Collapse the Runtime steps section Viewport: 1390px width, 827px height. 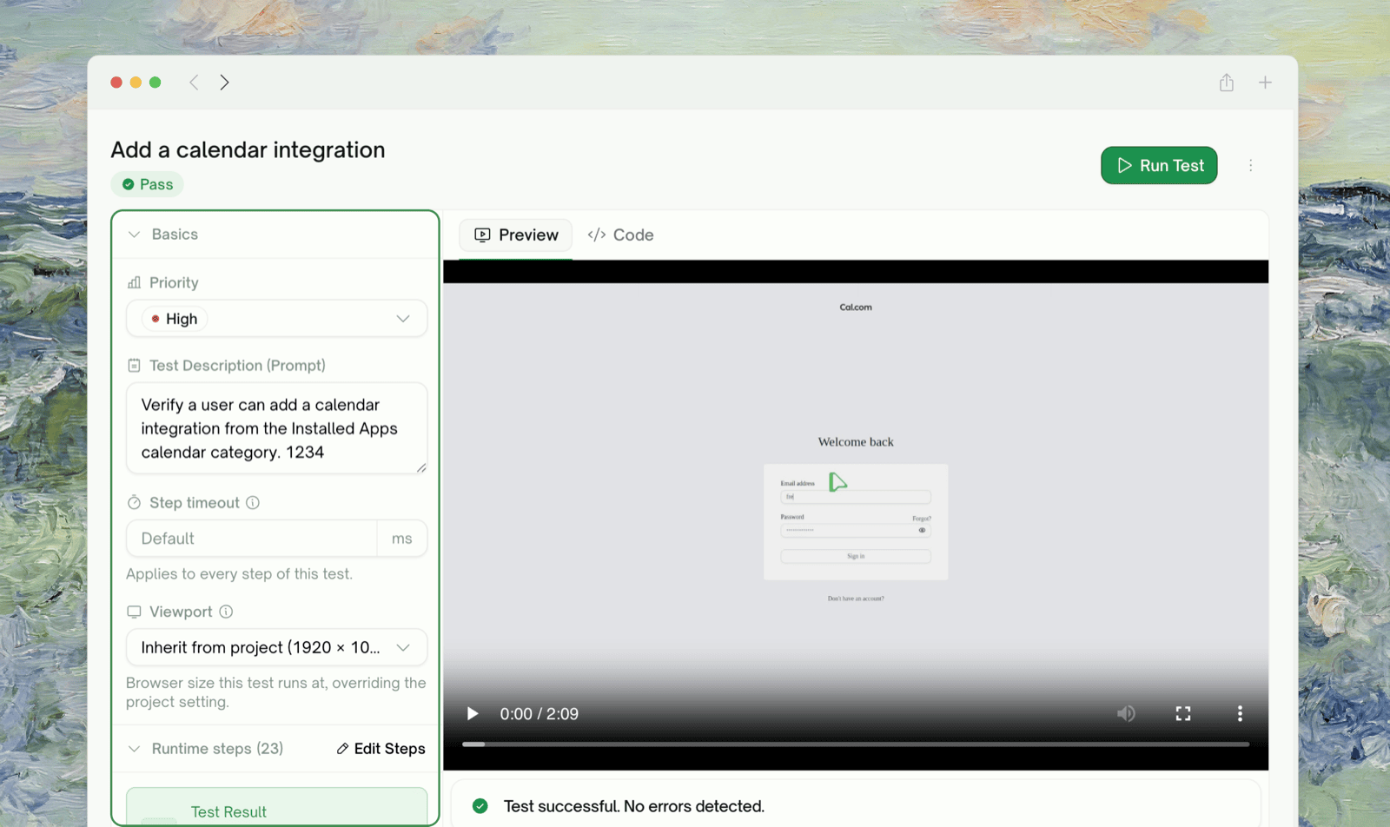(x=135, y=749)
